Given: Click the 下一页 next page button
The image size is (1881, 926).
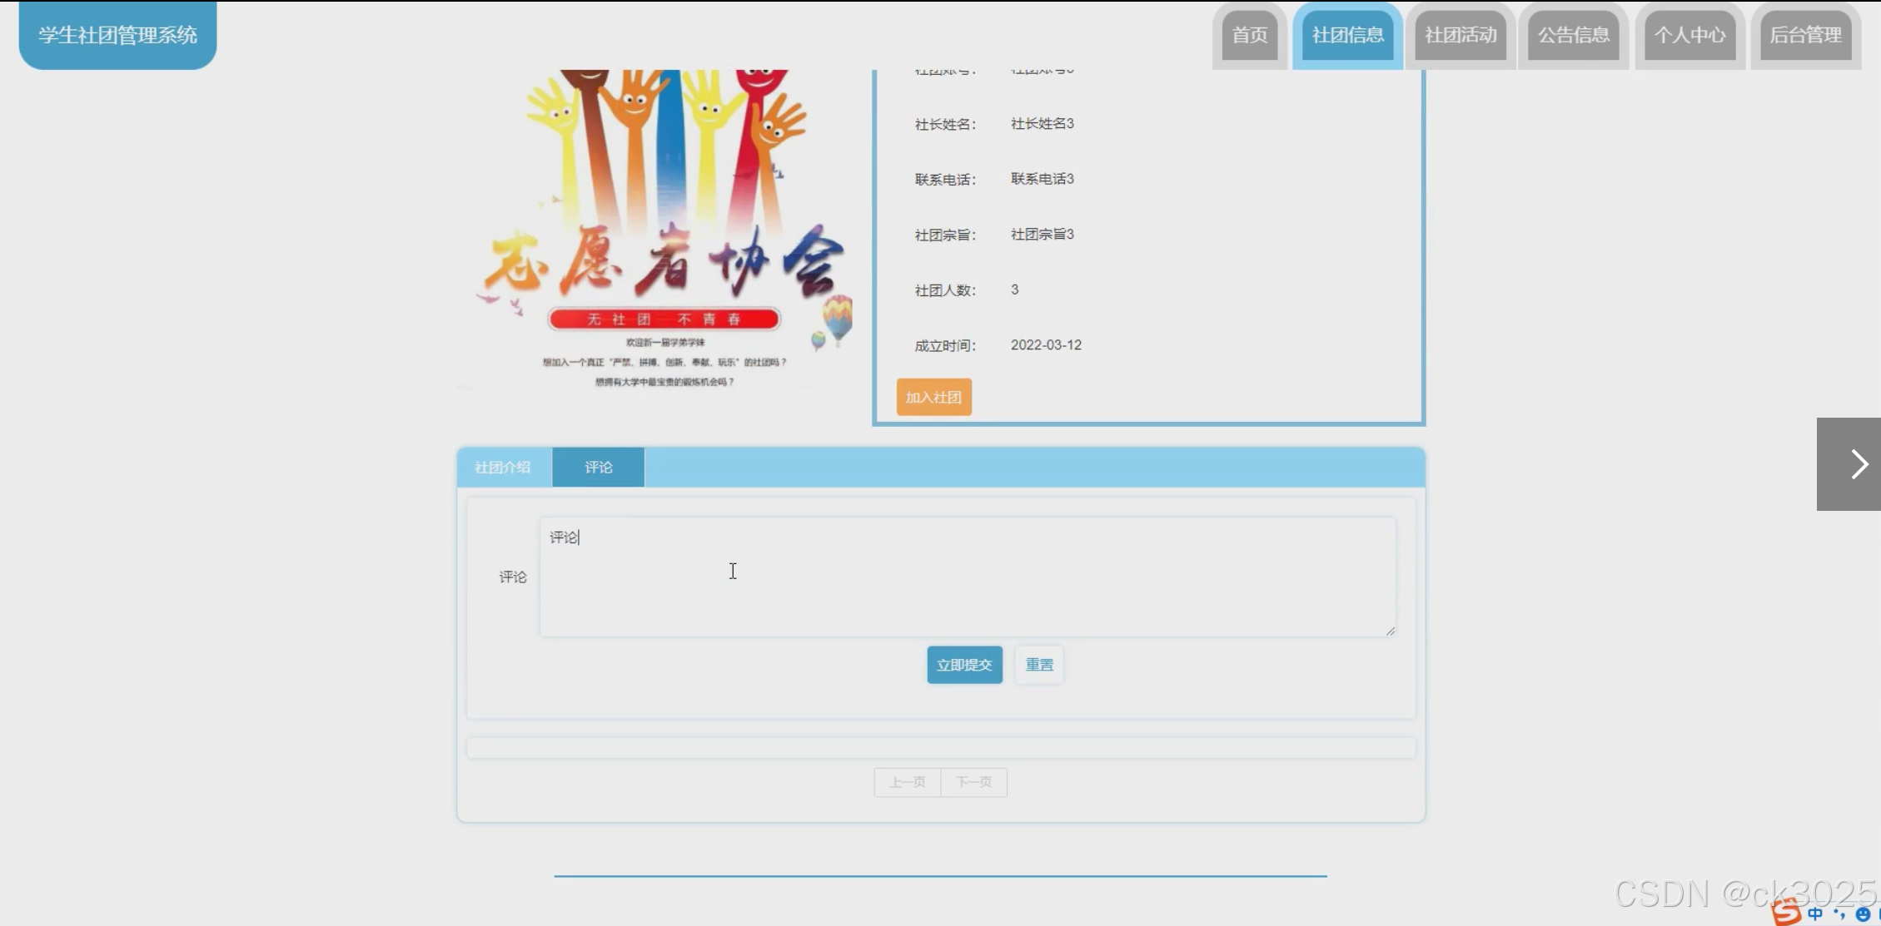Looking at the screenshot, I should [x=973, y=782].
